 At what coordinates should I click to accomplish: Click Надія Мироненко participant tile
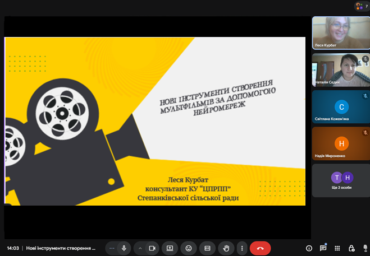point(341,144)
